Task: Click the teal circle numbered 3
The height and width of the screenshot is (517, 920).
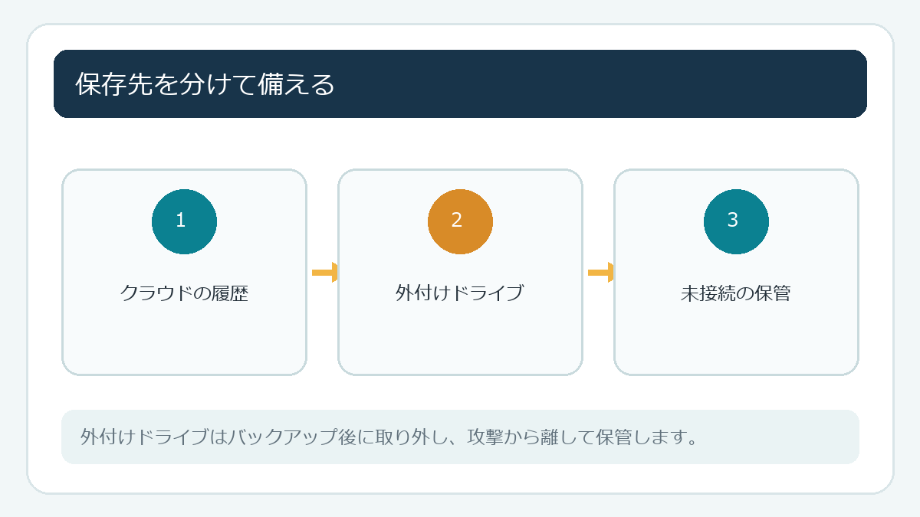Action: coord(736,221)
